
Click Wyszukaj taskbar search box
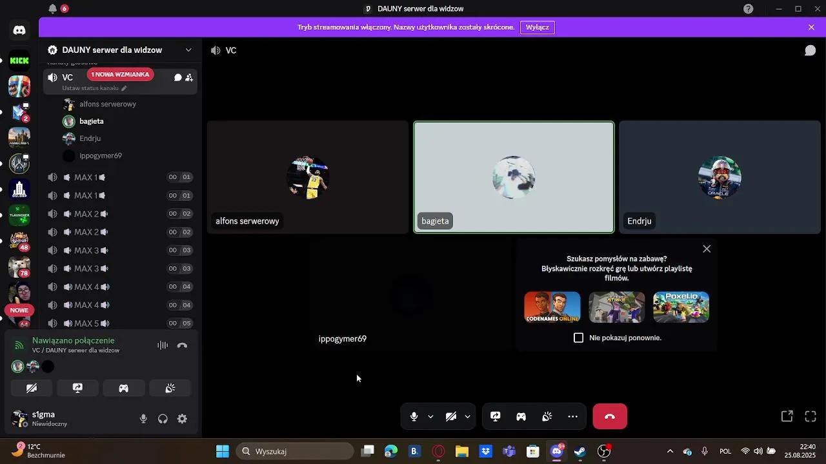pos(295,451)
